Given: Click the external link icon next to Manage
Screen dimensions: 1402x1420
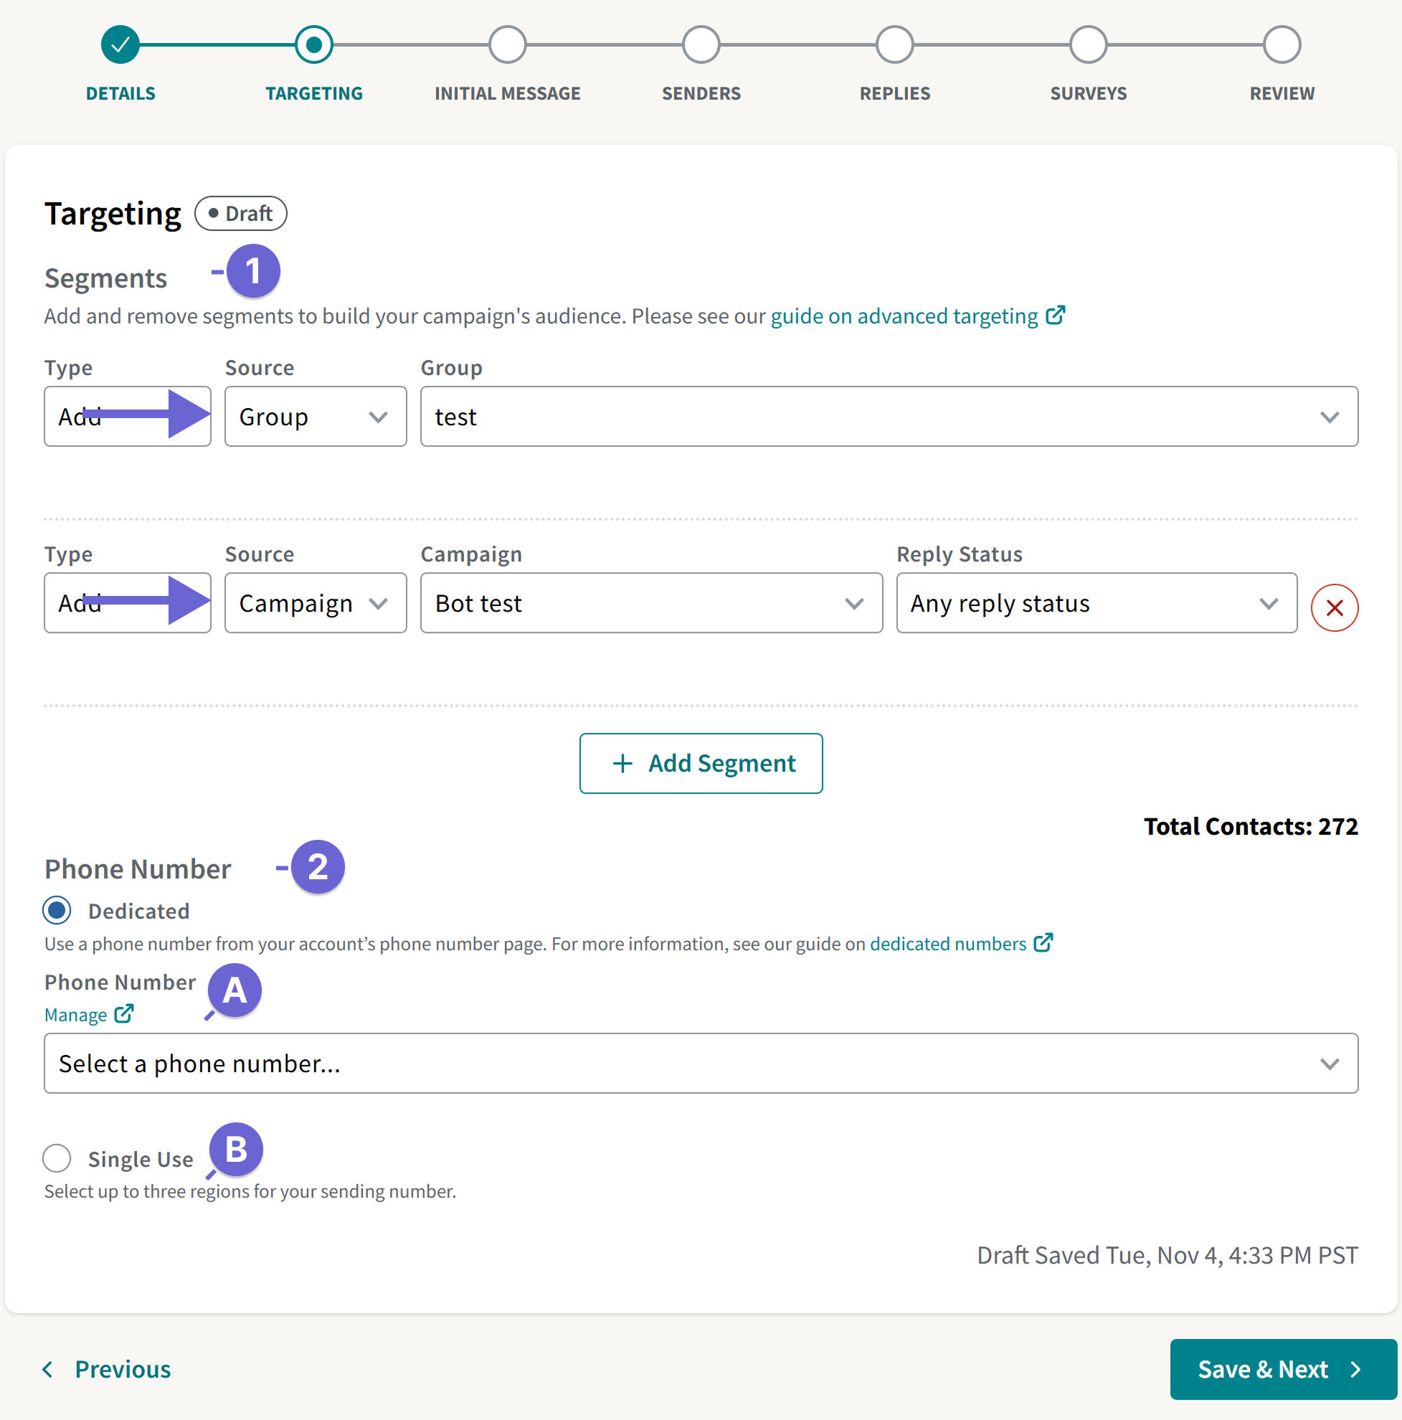Looking at the screenshot, I should click(x=125, y=1014).
